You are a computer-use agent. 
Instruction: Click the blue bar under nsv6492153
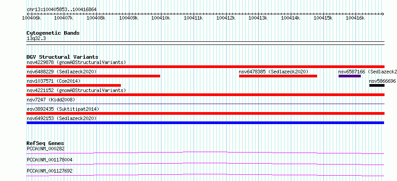[205, 123]
